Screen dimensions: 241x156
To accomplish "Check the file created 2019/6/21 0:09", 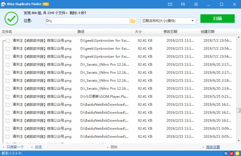I will (x=8, y=128).
